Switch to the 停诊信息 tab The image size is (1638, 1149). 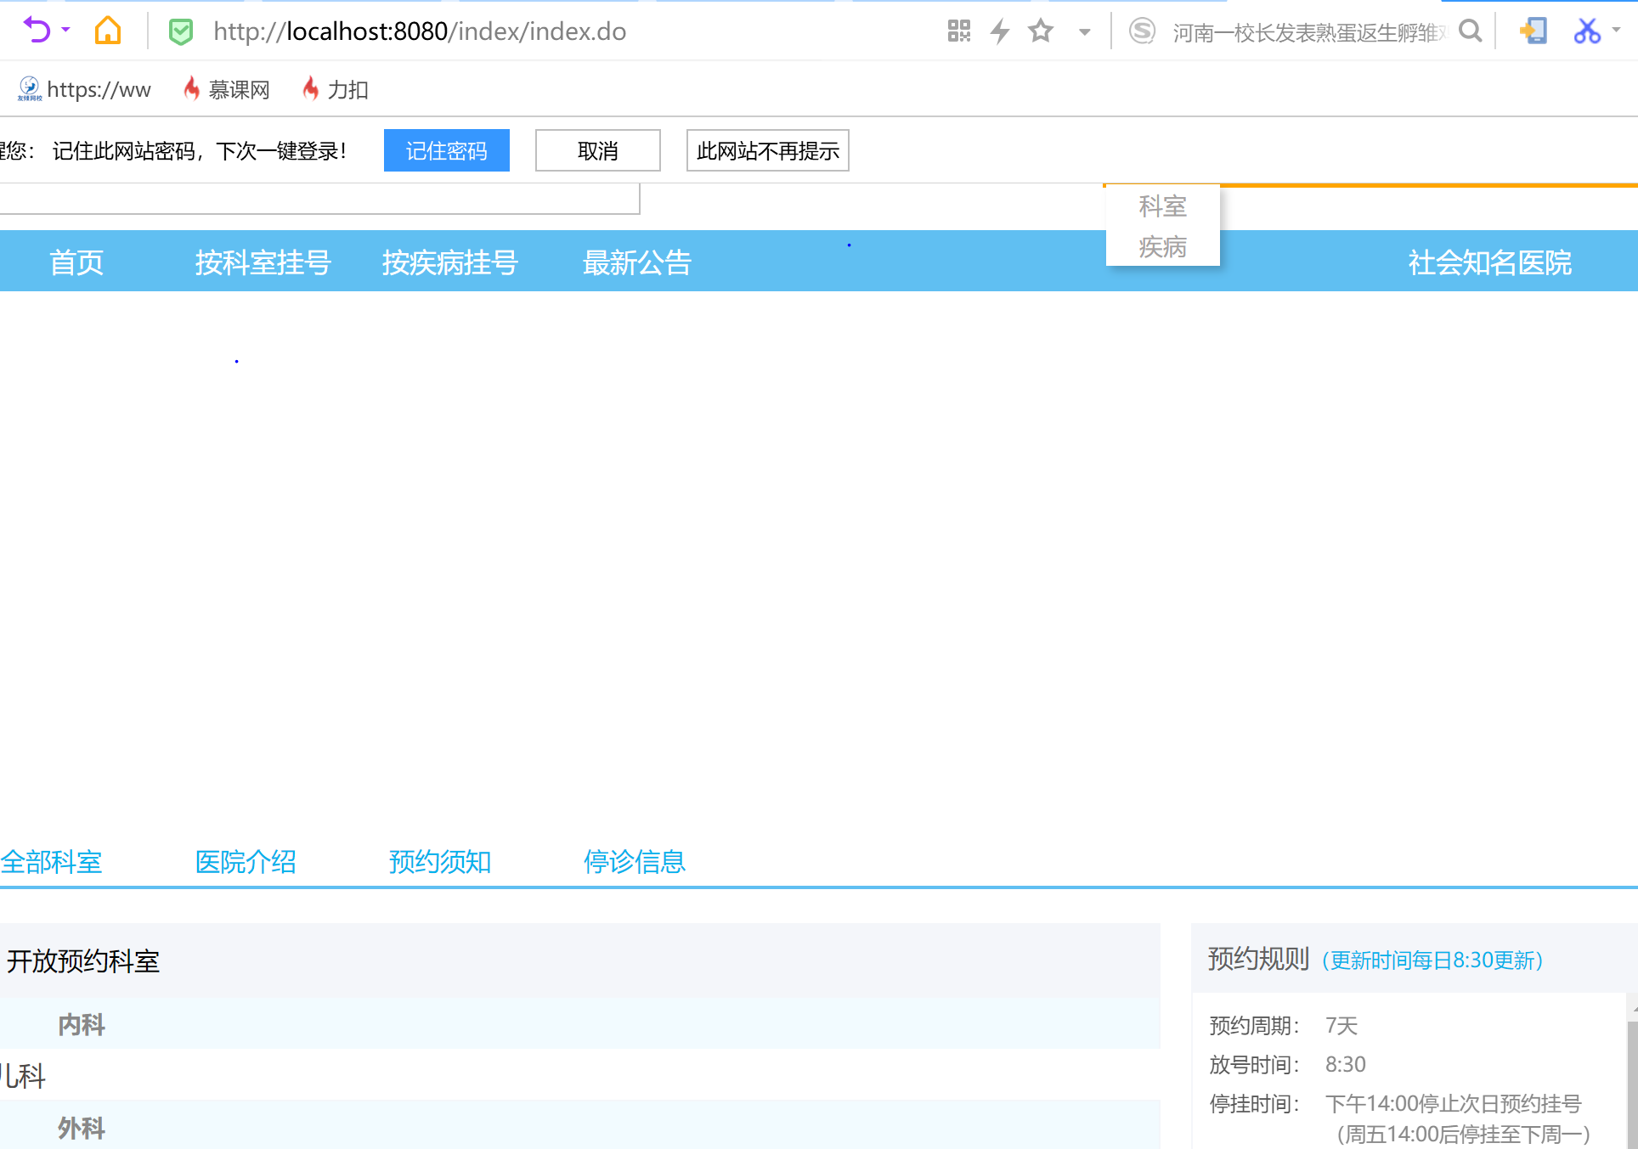point(635,862)
